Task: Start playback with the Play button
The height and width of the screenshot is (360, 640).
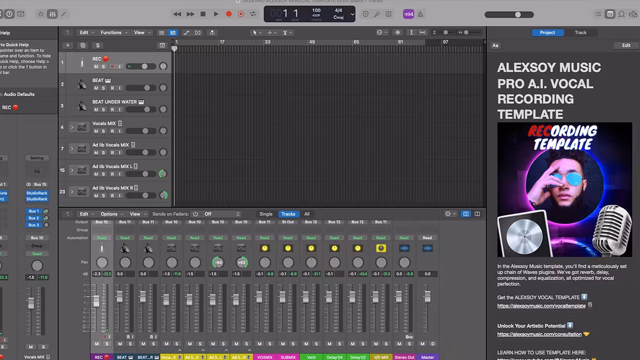Action: tap(216, 14)
